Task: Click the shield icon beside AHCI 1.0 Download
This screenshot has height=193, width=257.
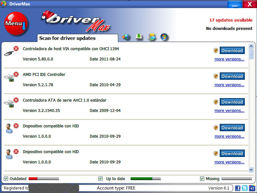Action: click(x=216, y=102)
